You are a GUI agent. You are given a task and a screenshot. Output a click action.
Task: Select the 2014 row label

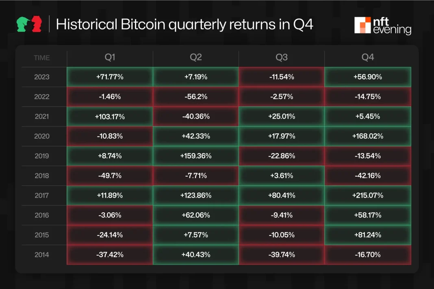pos(42,254)
